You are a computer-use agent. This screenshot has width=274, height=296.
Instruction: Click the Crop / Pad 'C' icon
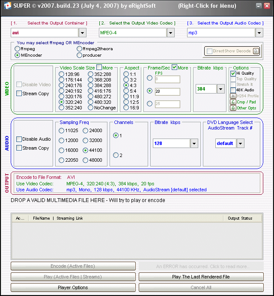[233, 102]
